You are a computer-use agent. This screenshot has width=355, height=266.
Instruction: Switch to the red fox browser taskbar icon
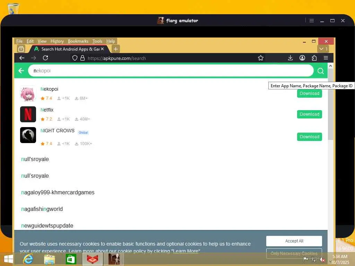pyautogui.click(x=92, y=259)
